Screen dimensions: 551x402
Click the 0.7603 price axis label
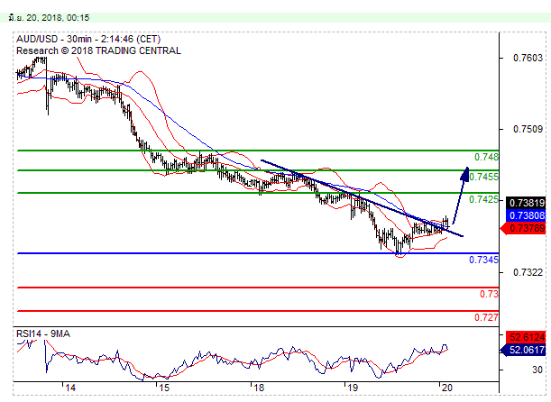(x=528, y=58)
